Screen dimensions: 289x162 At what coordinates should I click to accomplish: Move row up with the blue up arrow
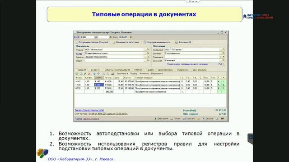tap(94, 74)
